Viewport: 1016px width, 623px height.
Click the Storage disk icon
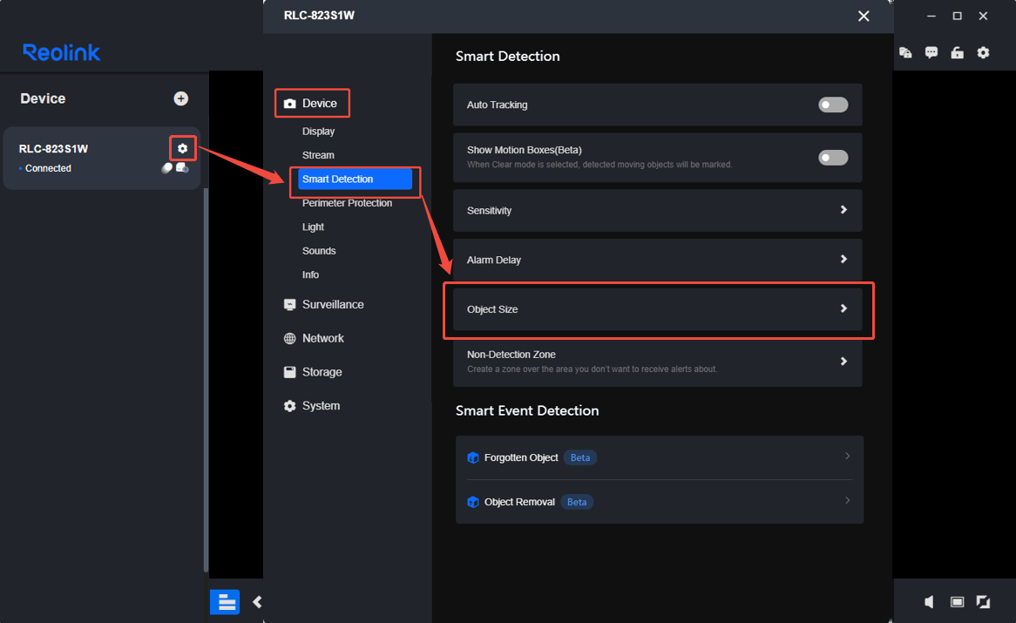[x=289, y=372]
